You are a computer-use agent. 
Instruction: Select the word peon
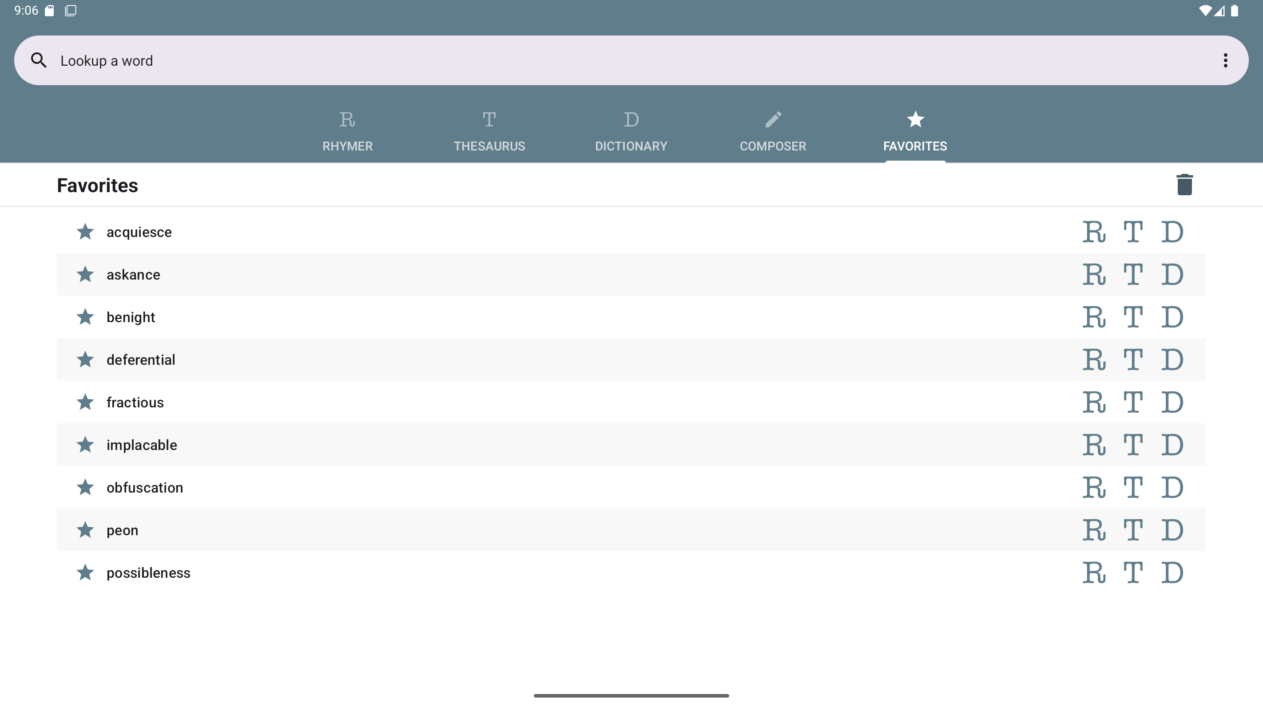pyautogui.click(x=123, y=530)
